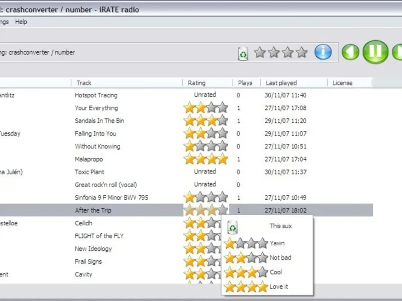The width and height of the screenshot is (402, 301).
Task: Click the star rating for Ceilidh
Action: tap(203, 223)
